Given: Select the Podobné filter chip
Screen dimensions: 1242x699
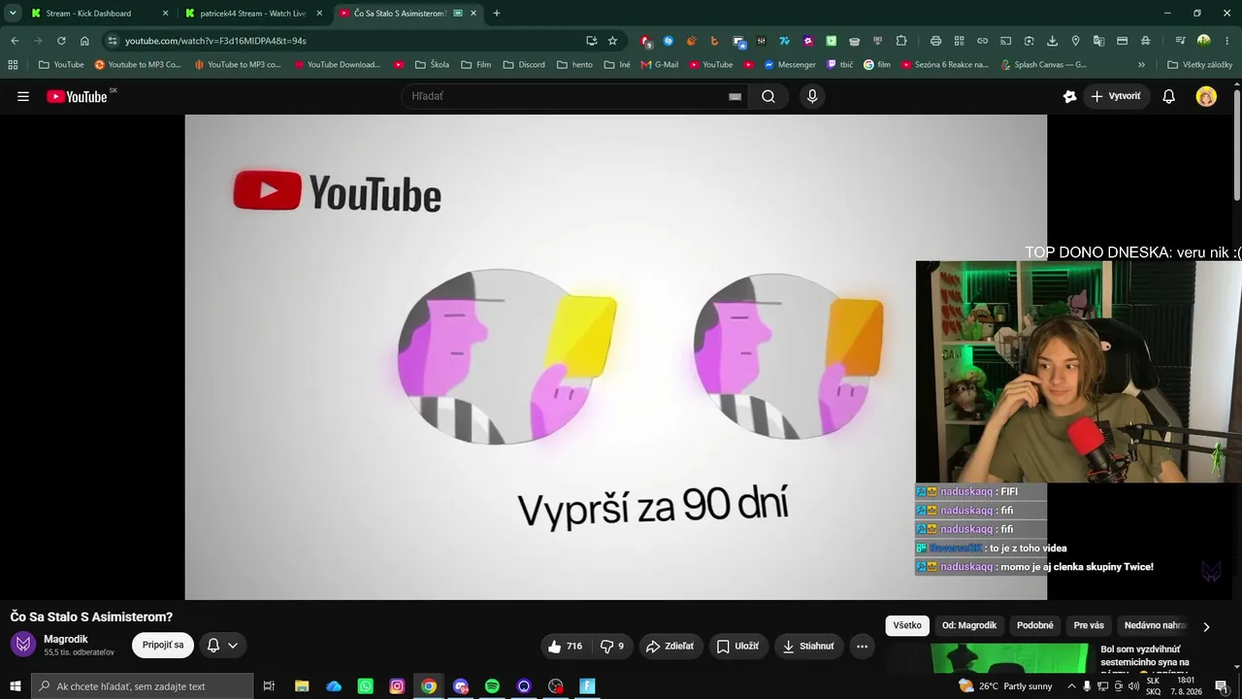Looking at the screenshot, I should [x=1035, y=626].
